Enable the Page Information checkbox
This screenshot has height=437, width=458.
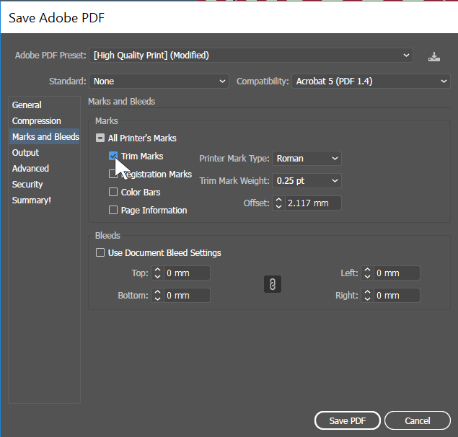point(113,211)
